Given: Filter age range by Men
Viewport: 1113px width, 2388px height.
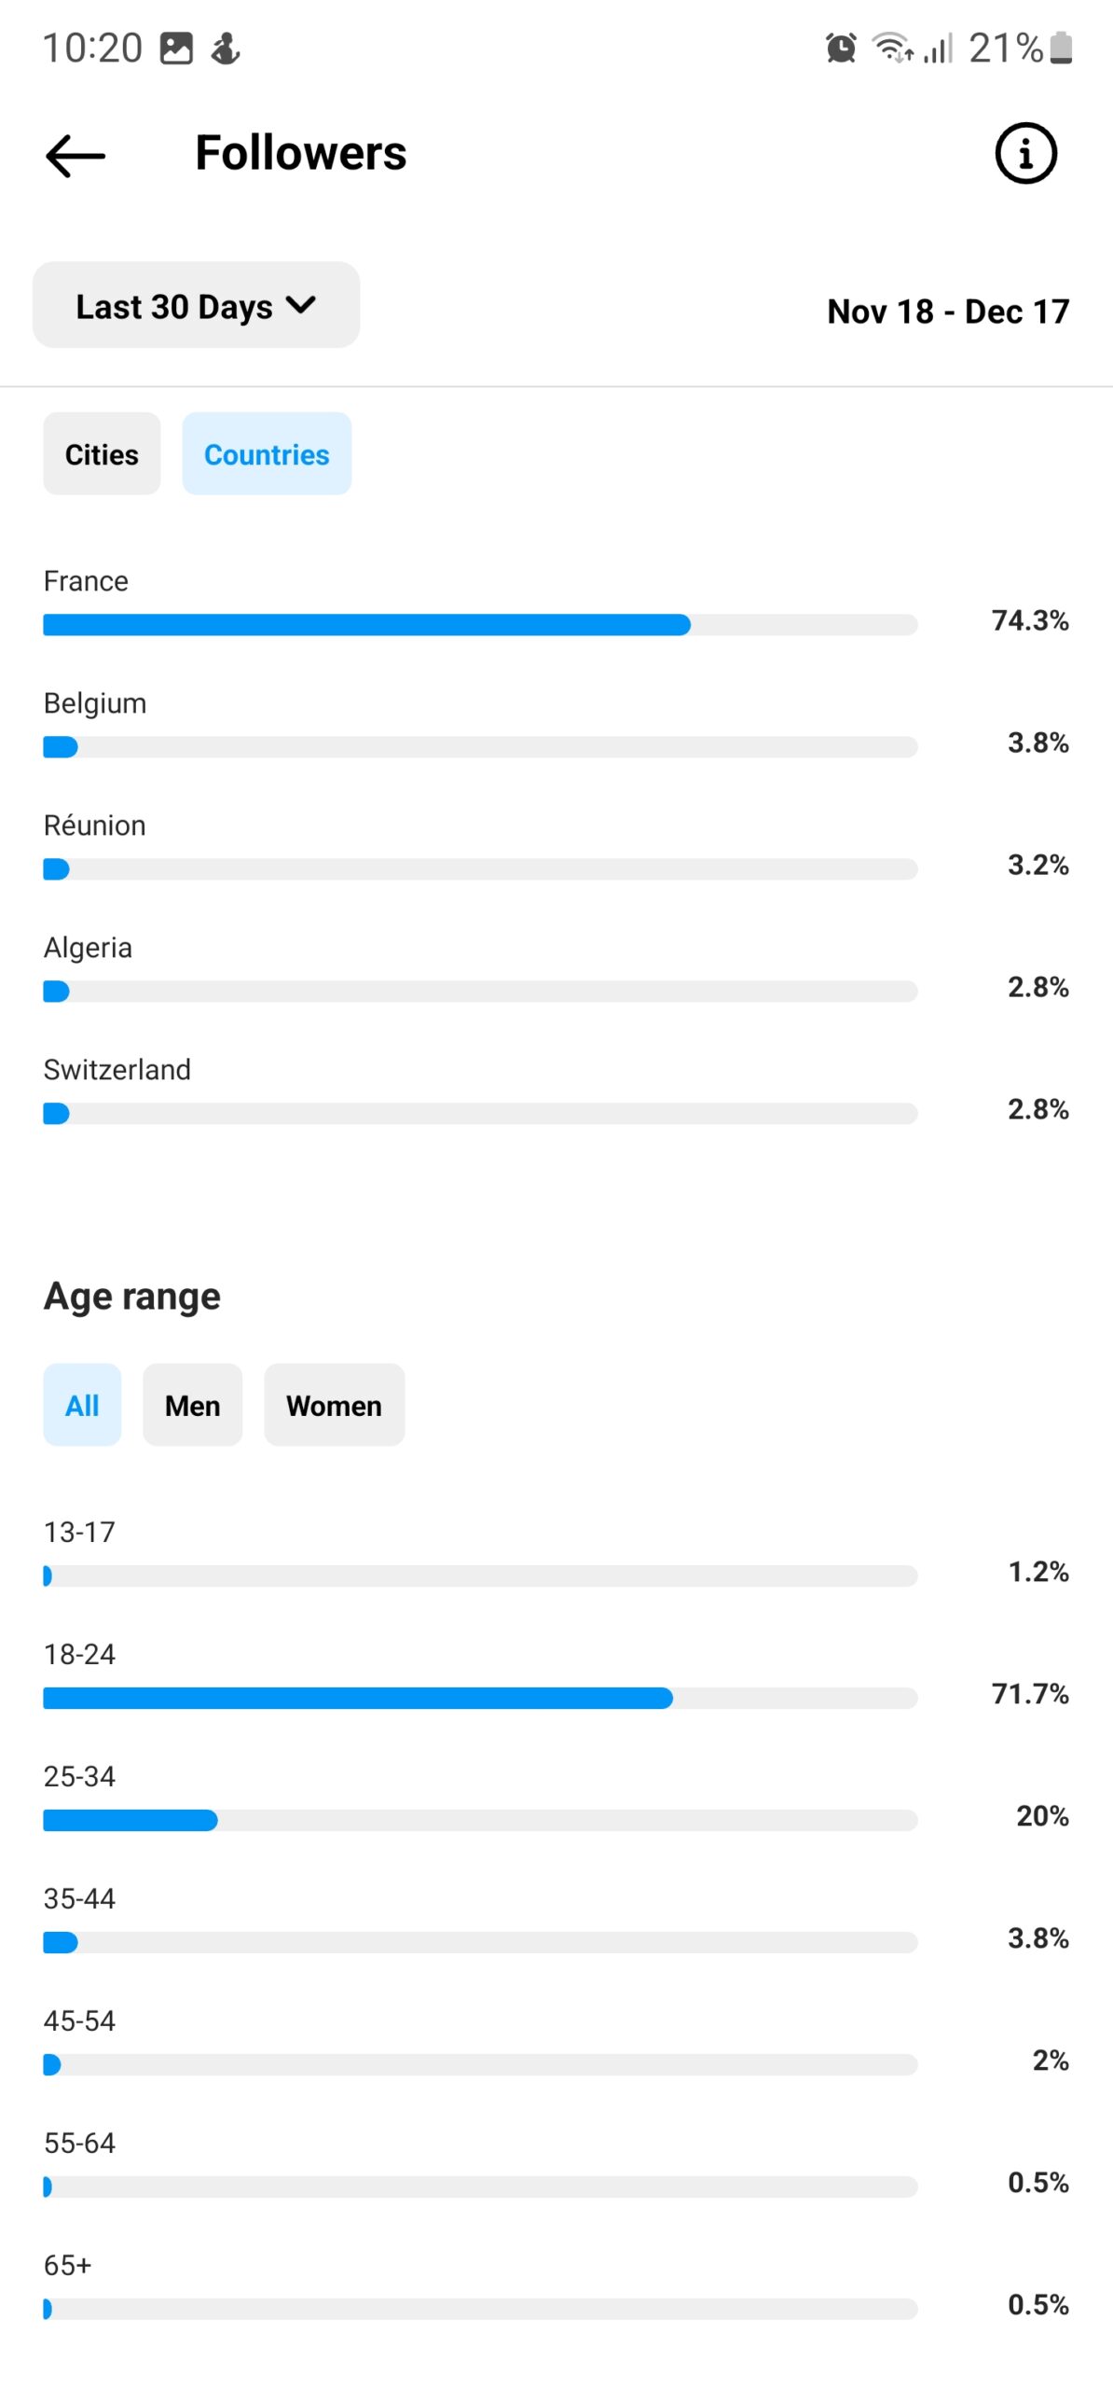Looking at the screenshot, I should coord(192,1405).
